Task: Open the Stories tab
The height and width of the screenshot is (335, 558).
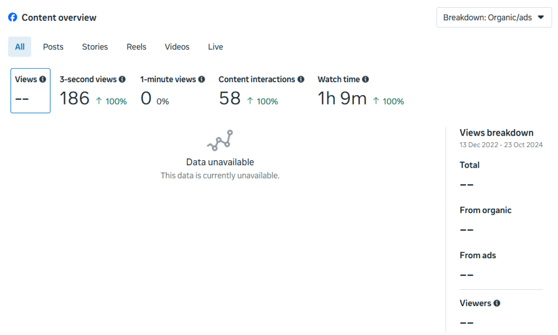Action: tap(95, 47)
